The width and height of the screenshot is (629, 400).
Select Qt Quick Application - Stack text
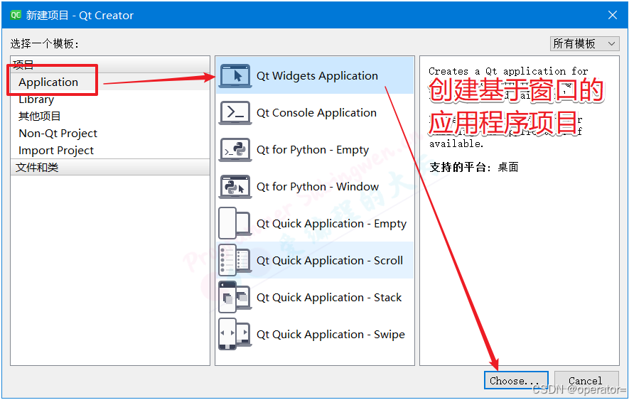coord(329,297)
